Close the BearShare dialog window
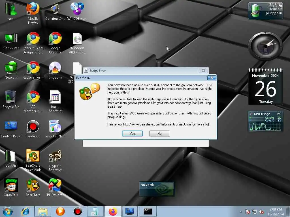Viewport: 290px width, 217px height. pos(212,78)
